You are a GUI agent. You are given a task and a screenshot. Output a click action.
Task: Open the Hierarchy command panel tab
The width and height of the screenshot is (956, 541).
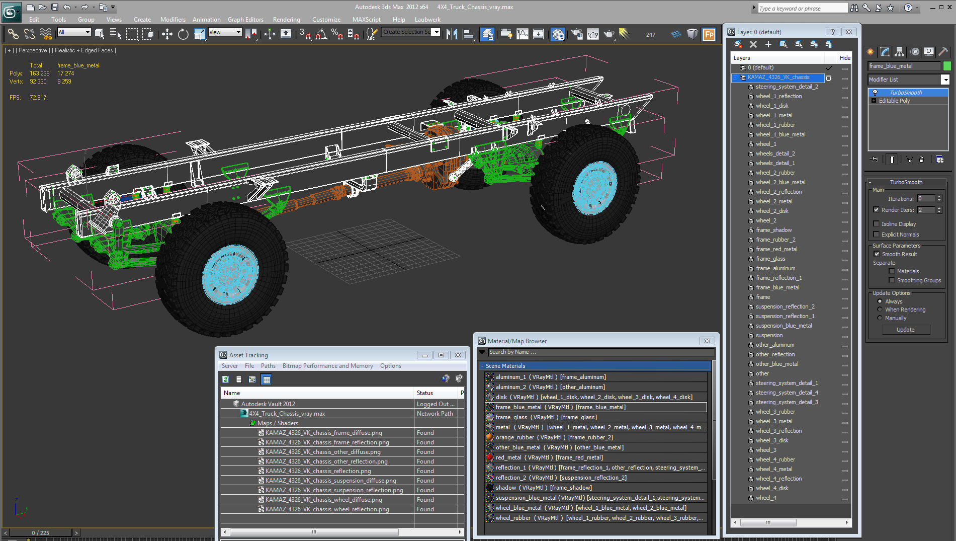click(900, 51)
